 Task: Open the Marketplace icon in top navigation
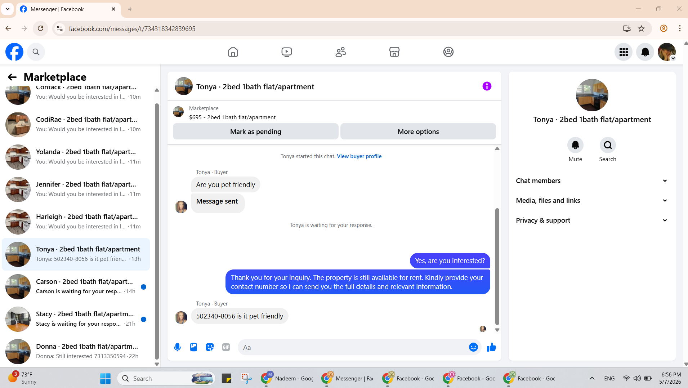click(394, 52)
